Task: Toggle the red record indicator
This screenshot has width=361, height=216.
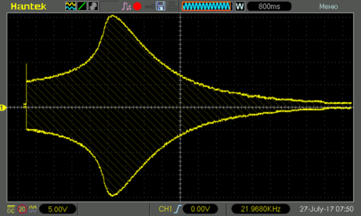Action: [137, 7]
